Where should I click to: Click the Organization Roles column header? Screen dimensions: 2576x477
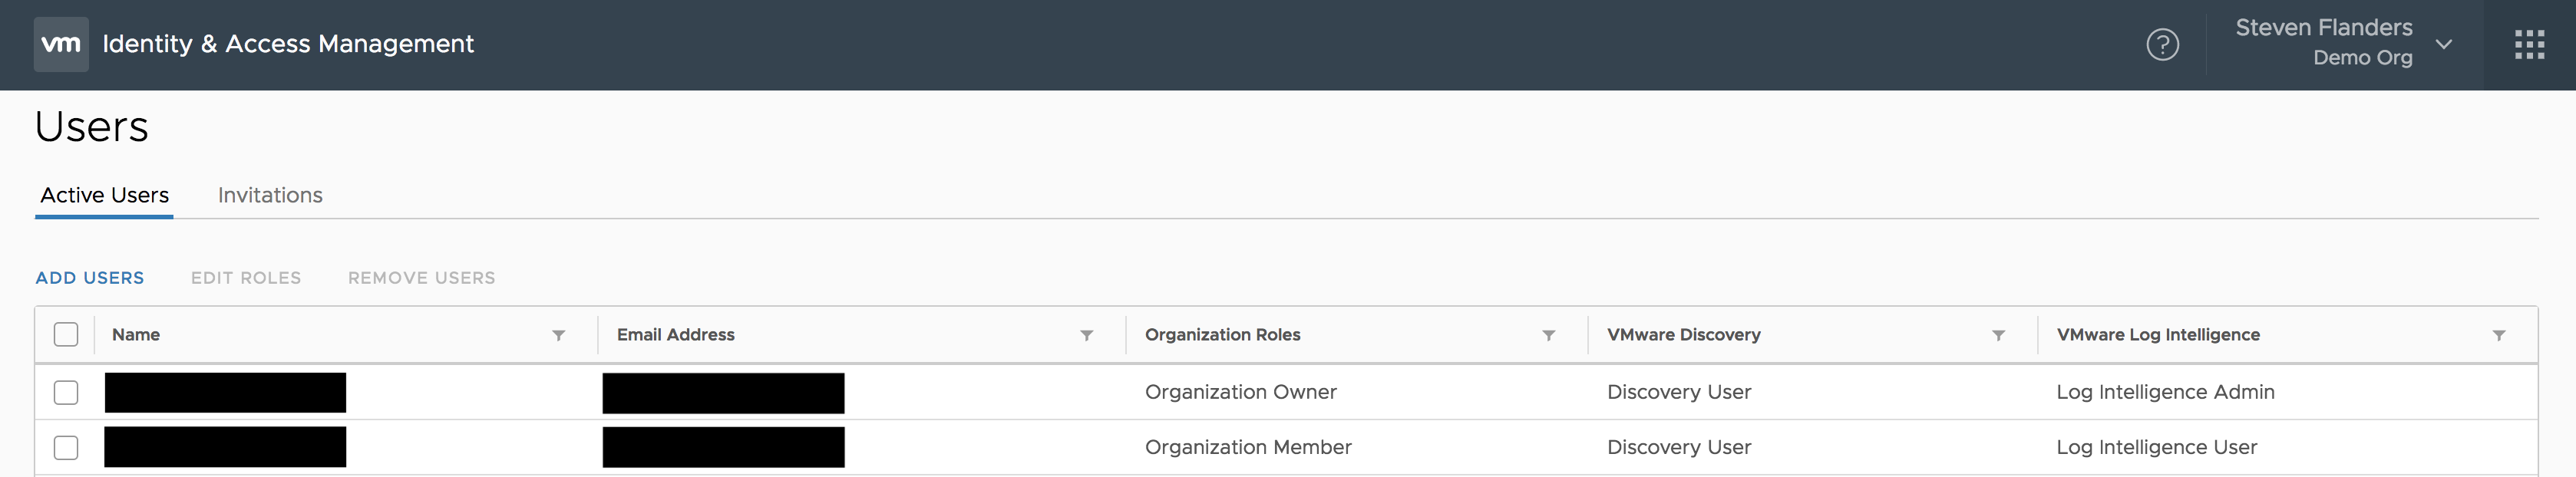click(x=1222, y=335)
